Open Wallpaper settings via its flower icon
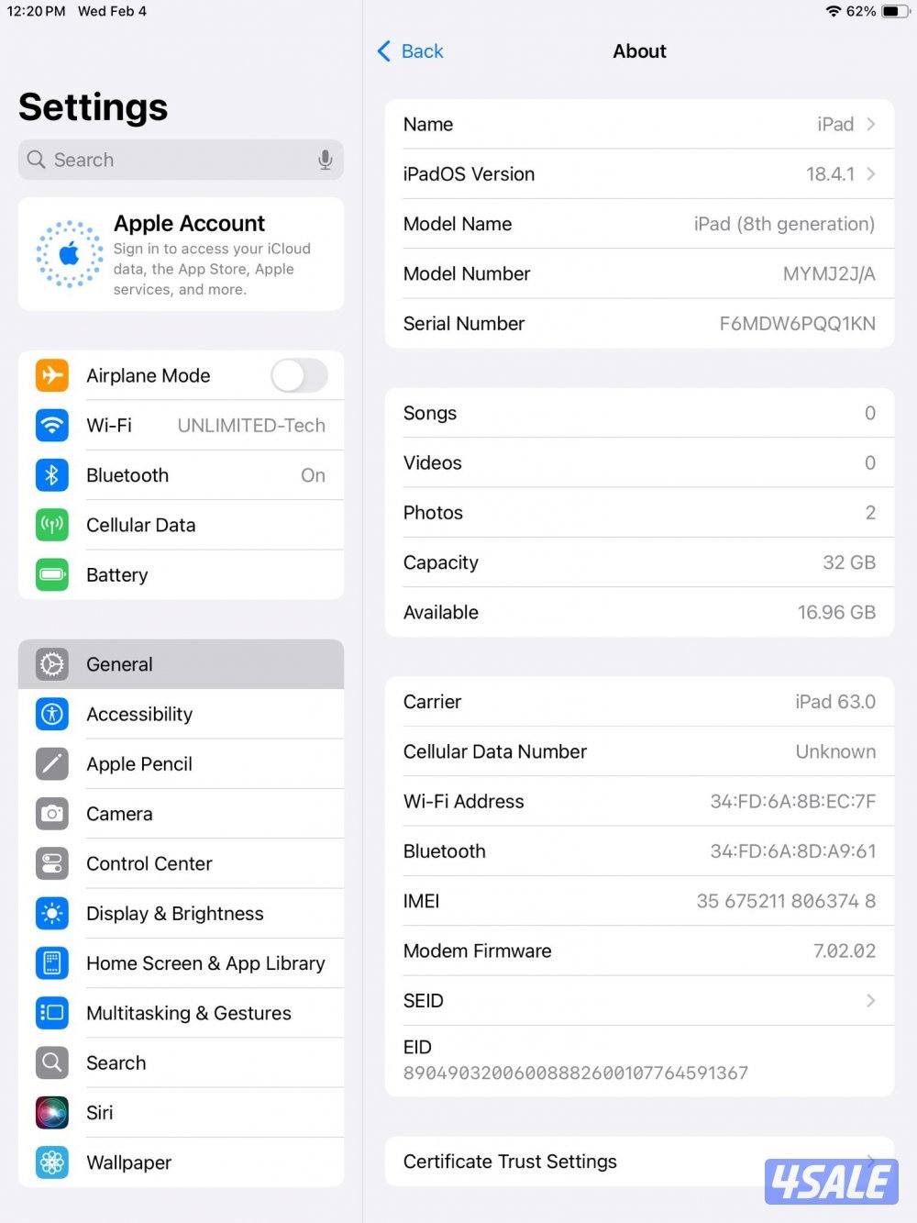Viewport: 917px width, 1223px height. [52, 1162]
